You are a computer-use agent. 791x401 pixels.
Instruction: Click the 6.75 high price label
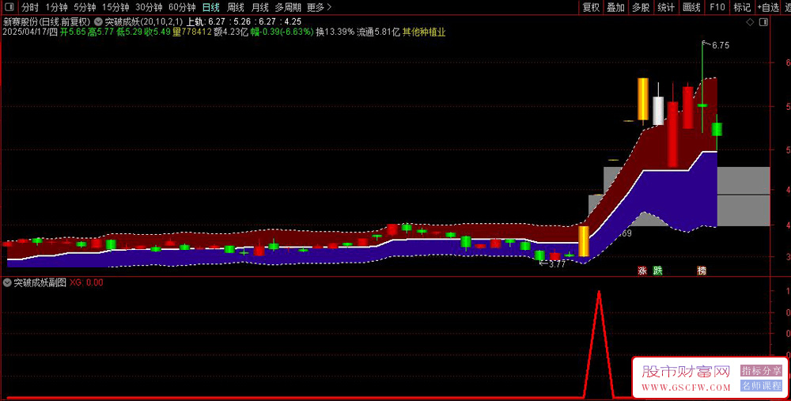[x=721, y=45]
